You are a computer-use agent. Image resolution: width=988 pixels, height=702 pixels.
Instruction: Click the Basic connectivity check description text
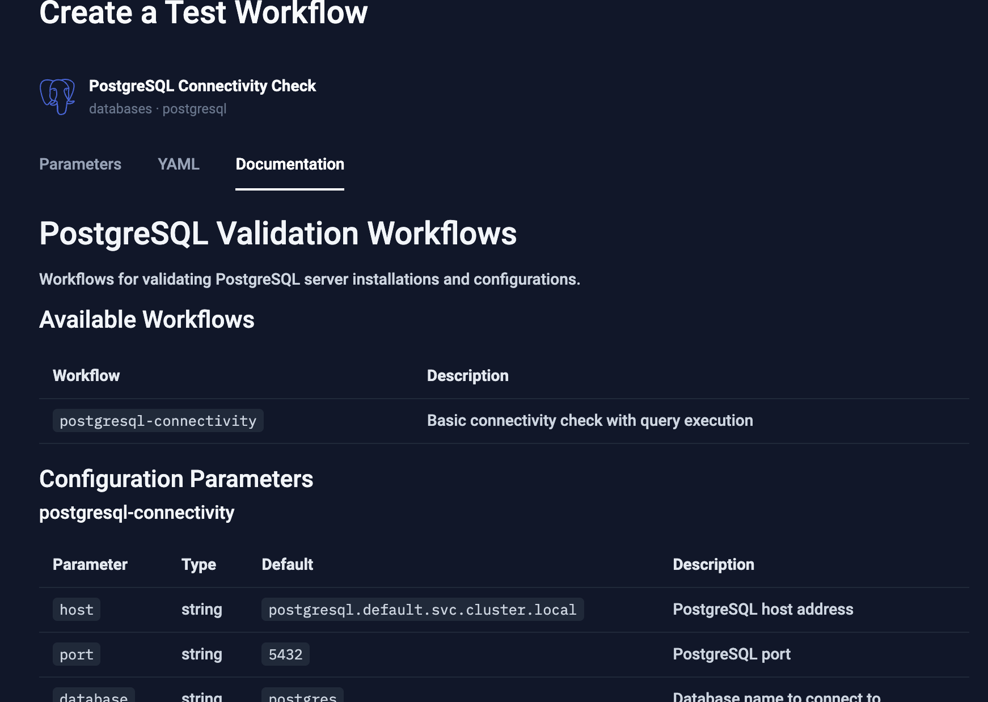point(590,420)
